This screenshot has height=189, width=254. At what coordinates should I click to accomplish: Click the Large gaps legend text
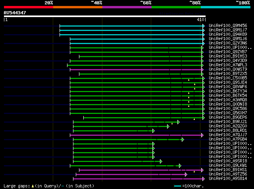coord(17,186)
